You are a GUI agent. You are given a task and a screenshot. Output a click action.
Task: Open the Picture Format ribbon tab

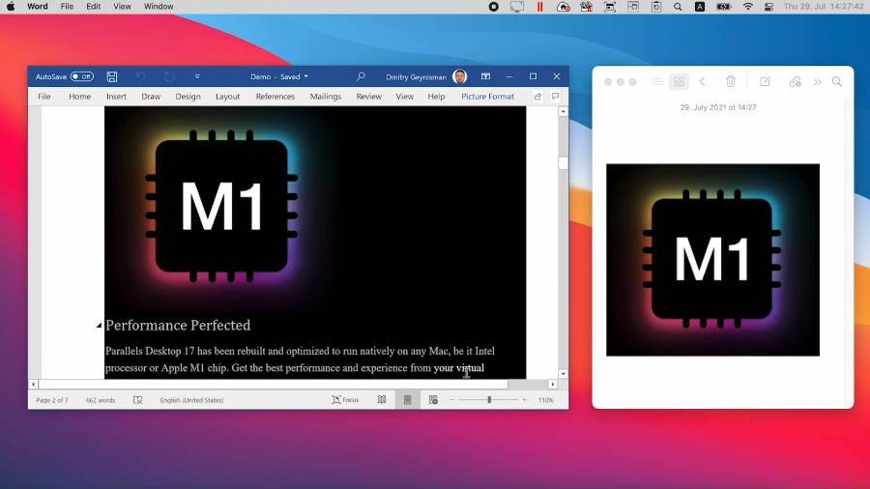pos(487,97)
